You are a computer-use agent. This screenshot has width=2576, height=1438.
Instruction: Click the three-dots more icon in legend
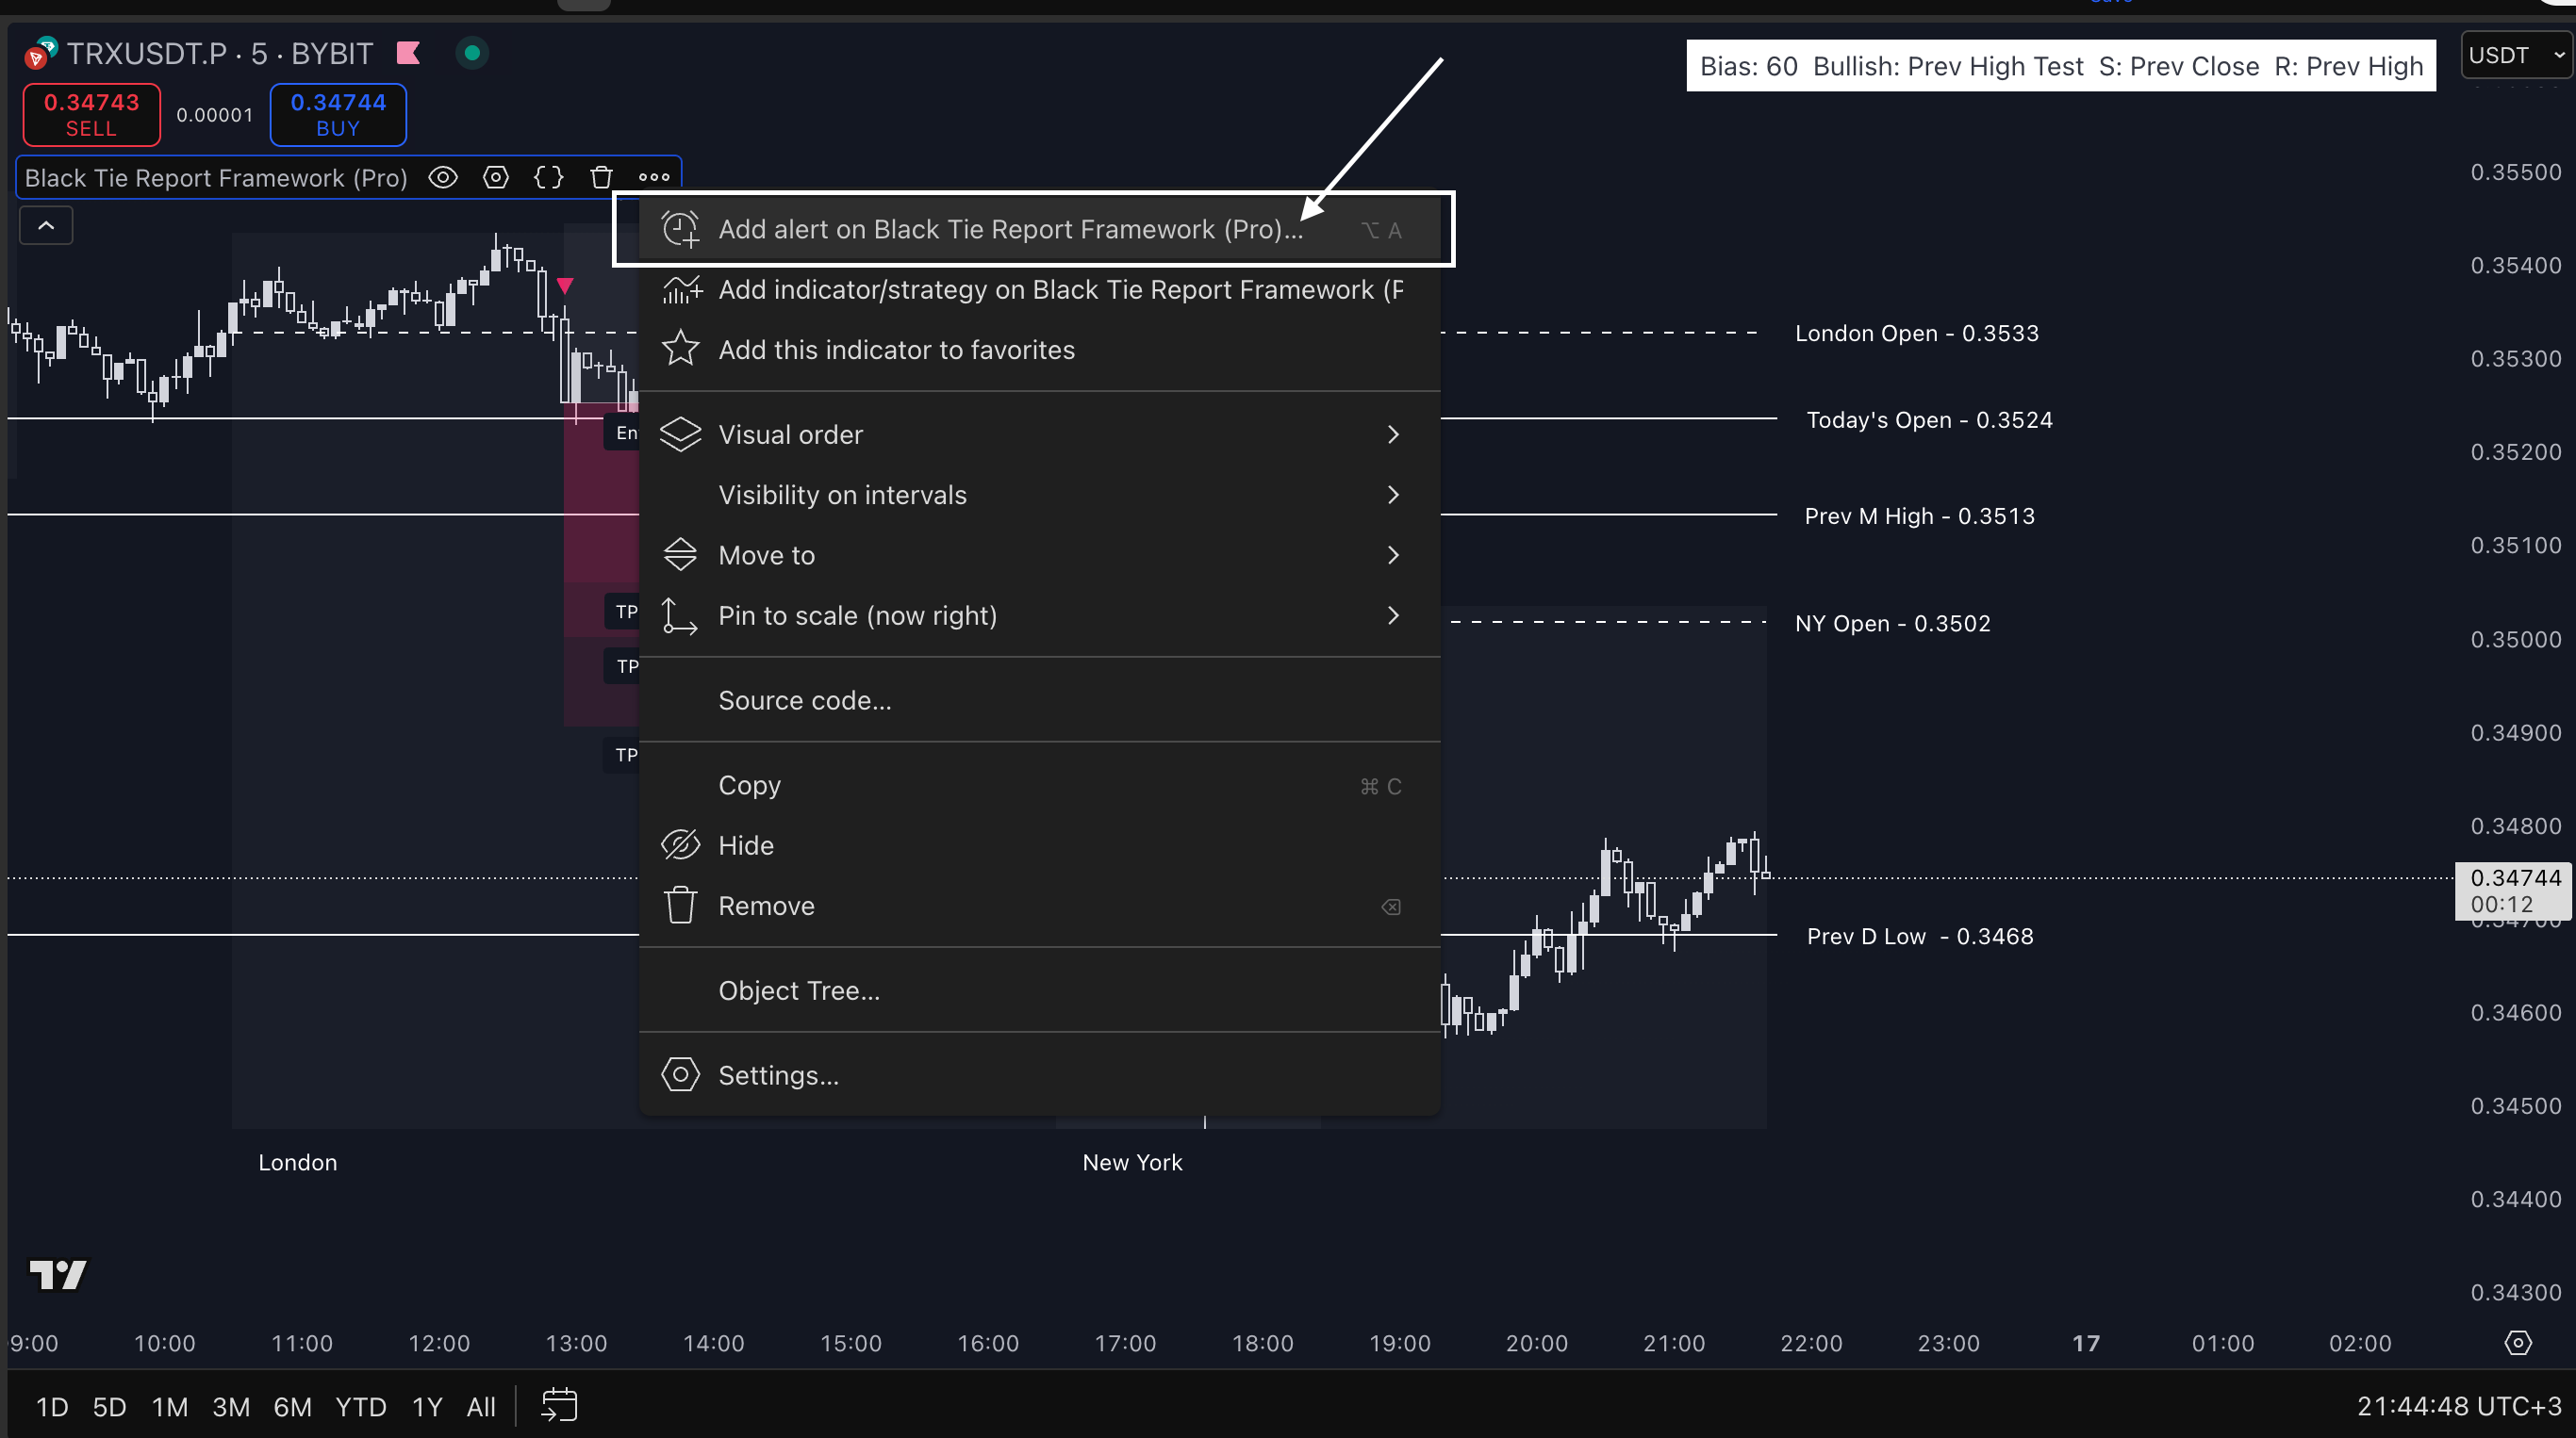pos(654,178)
